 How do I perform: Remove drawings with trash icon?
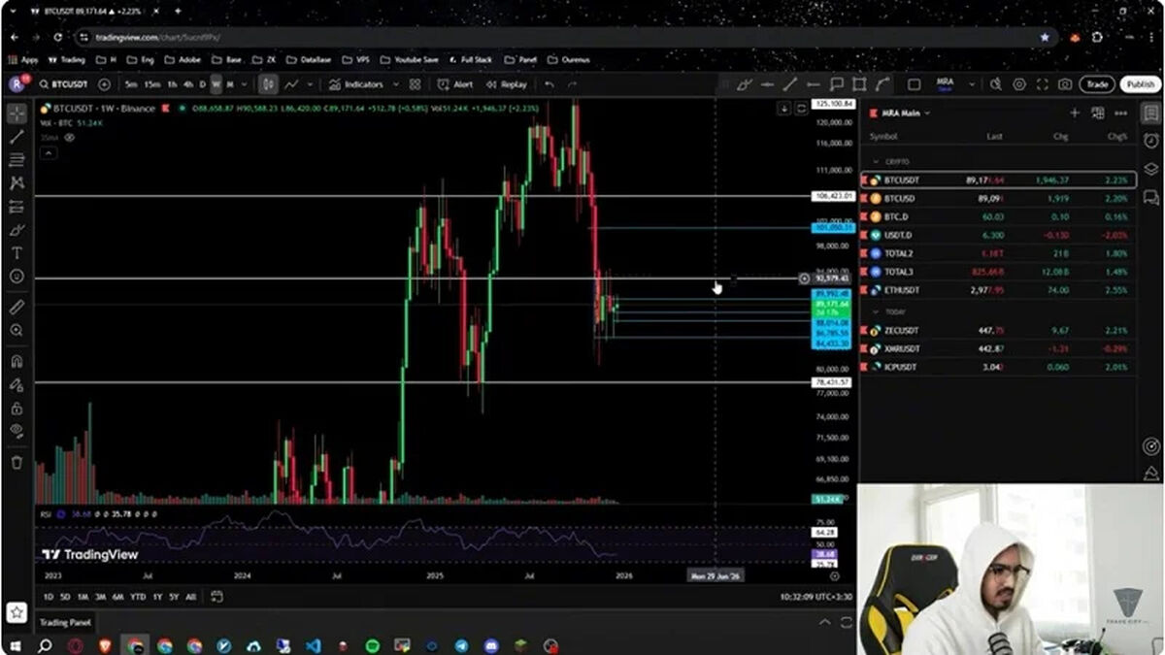(17, 462)
